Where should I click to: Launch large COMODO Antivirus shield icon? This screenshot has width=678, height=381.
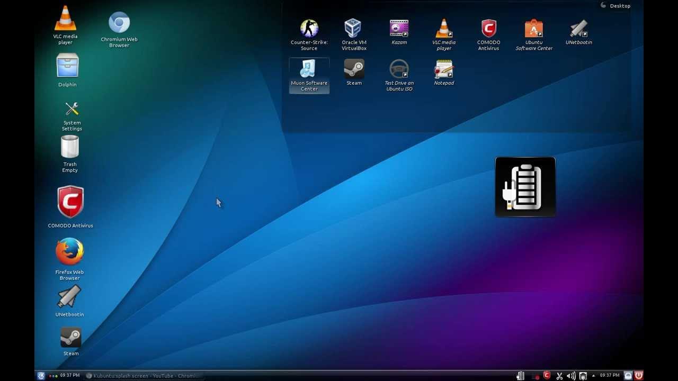coord(70,207)
